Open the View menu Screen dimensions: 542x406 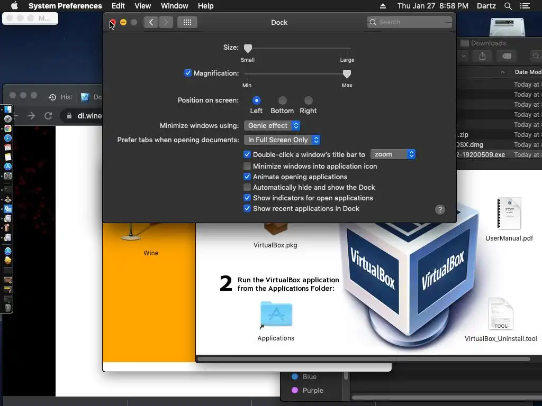[143, 6]
